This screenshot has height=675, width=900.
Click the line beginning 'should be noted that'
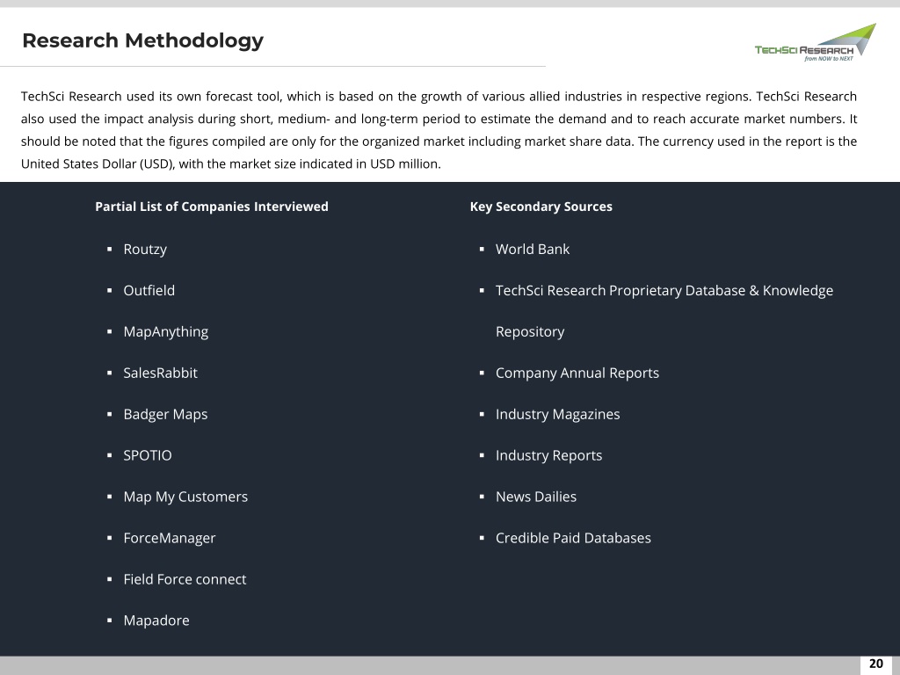tap(439, 142)
